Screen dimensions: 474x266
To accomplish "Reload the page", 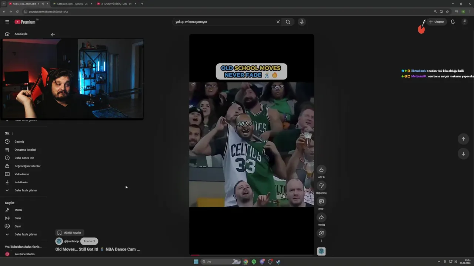I will coord(17,11).
